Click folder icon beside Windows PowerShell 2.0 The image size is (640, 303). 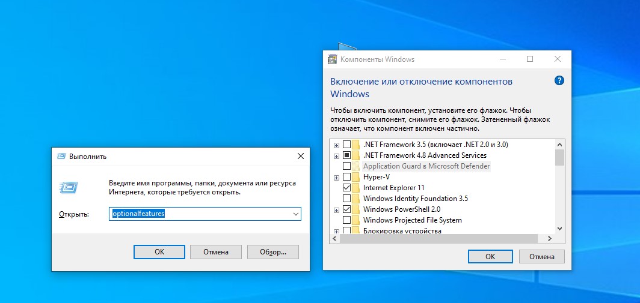click(x=356, y=209)
